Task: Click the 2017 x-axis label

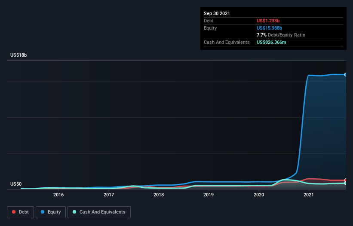Action: click(x=108, y=195)
